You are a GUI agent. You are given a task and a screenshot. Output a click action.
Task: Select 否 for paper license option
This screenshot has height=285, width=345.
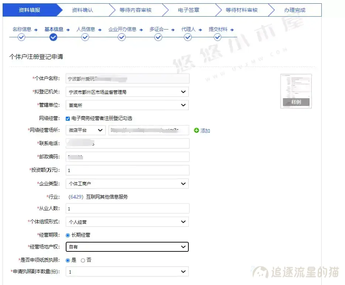point(83,260)
